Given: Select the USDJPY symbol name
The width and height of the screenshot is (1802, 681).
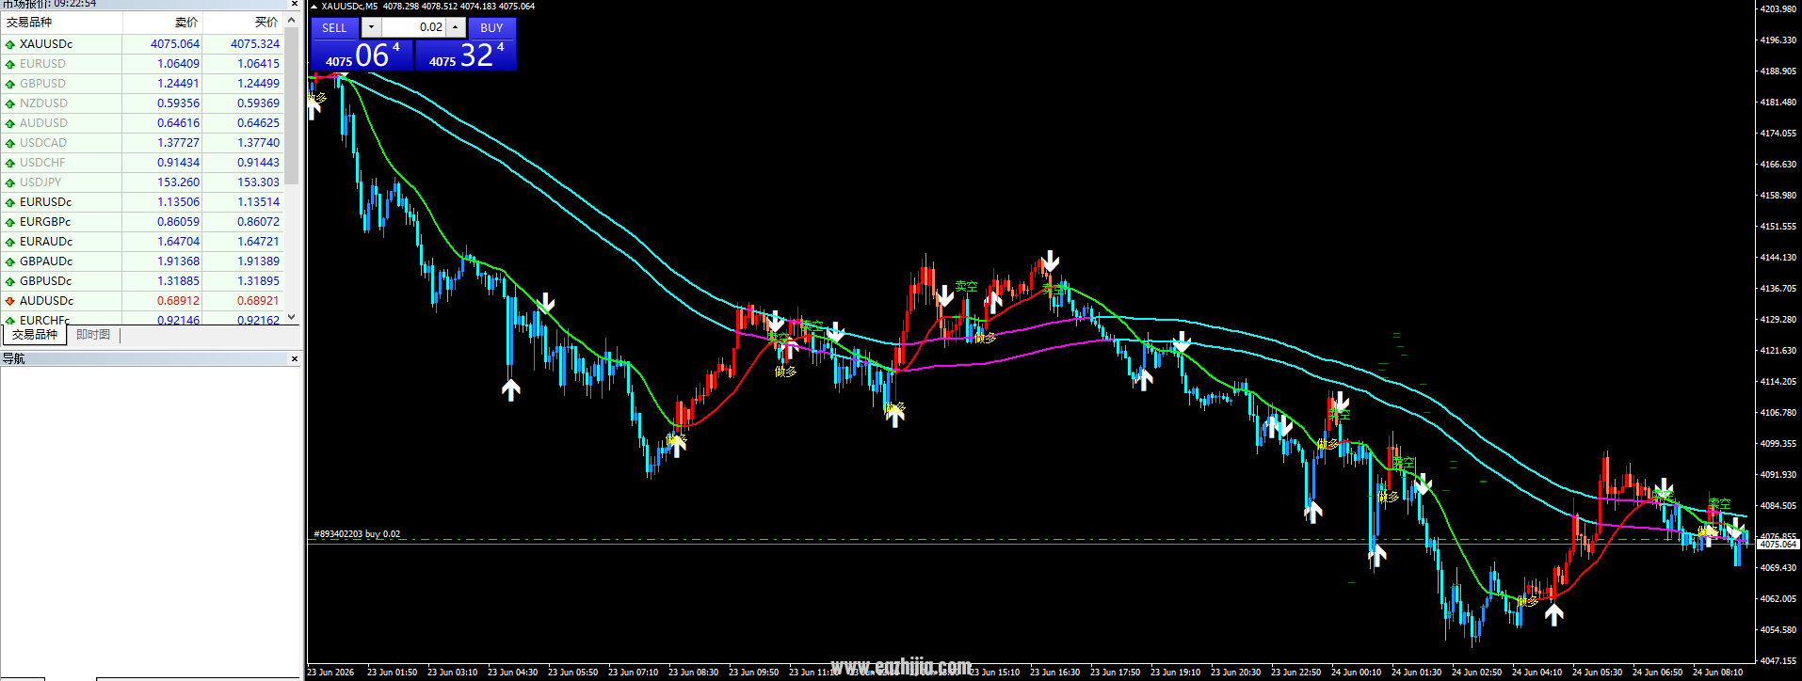Looking at the screenshot, I should (x=40, y=182).
